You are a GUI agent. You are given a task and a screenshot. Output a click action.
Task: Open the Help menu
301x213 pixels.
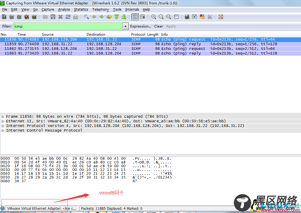click(146, 10)
